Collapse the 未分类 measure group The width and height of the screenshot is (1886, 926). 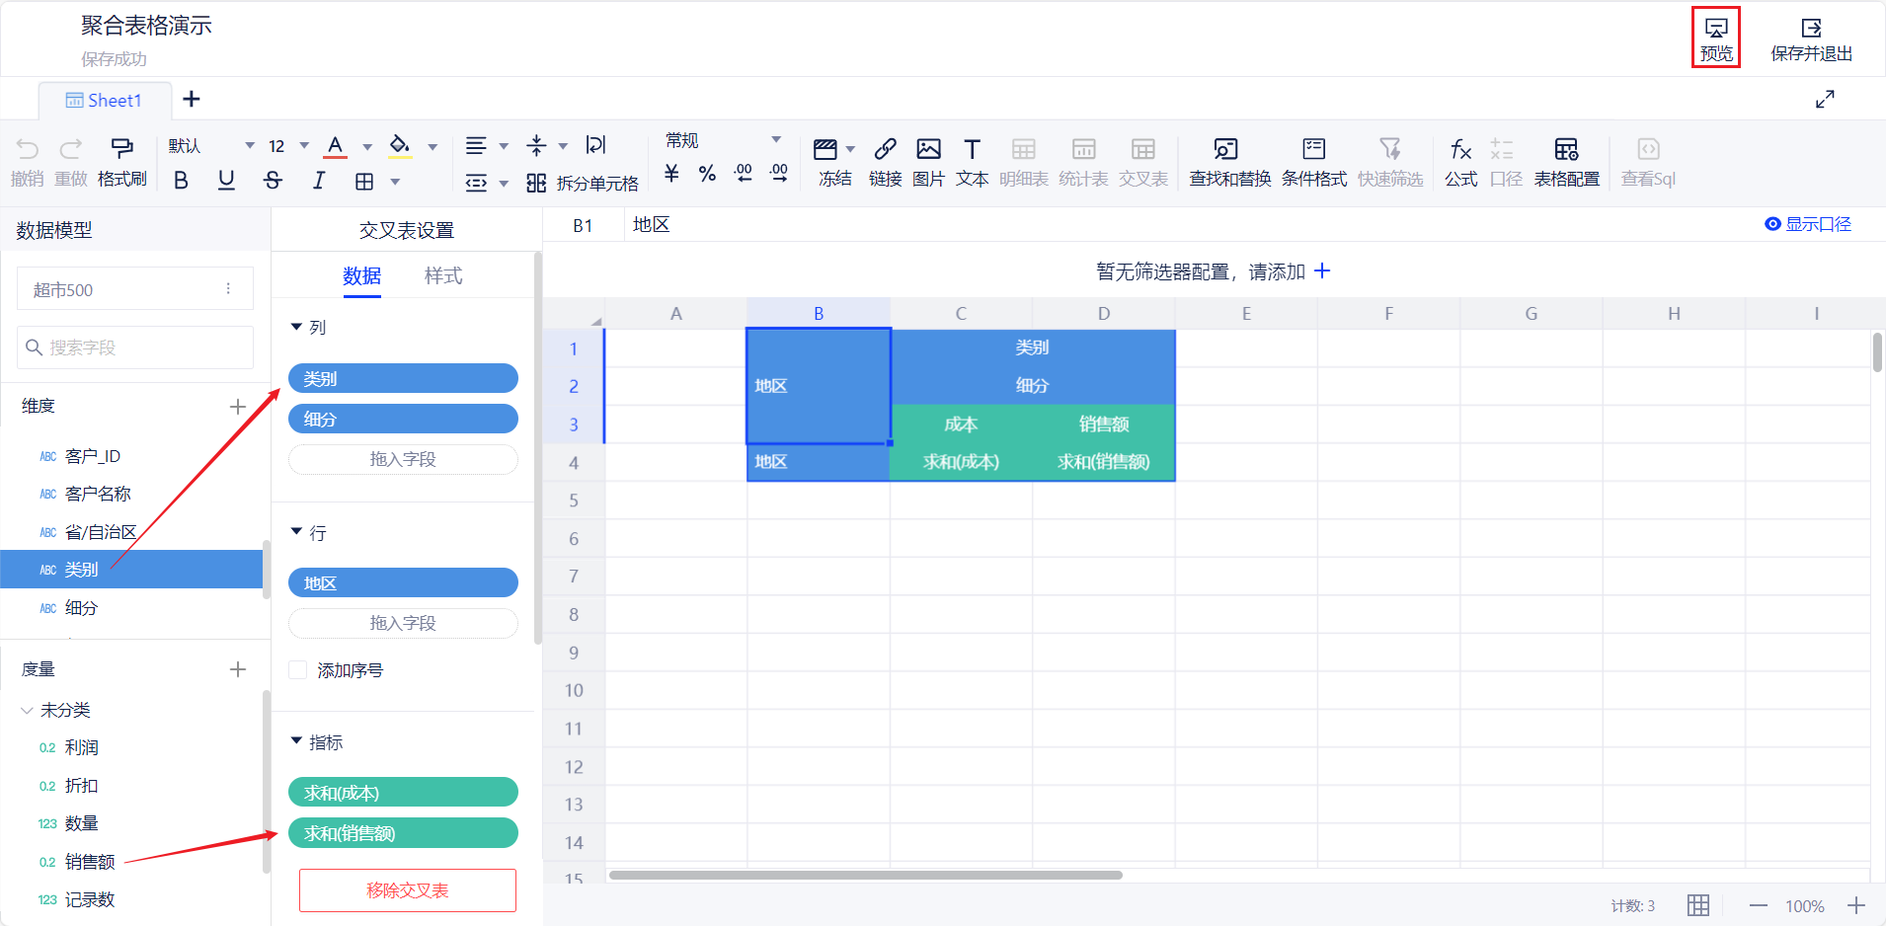[x=27, y=710]
